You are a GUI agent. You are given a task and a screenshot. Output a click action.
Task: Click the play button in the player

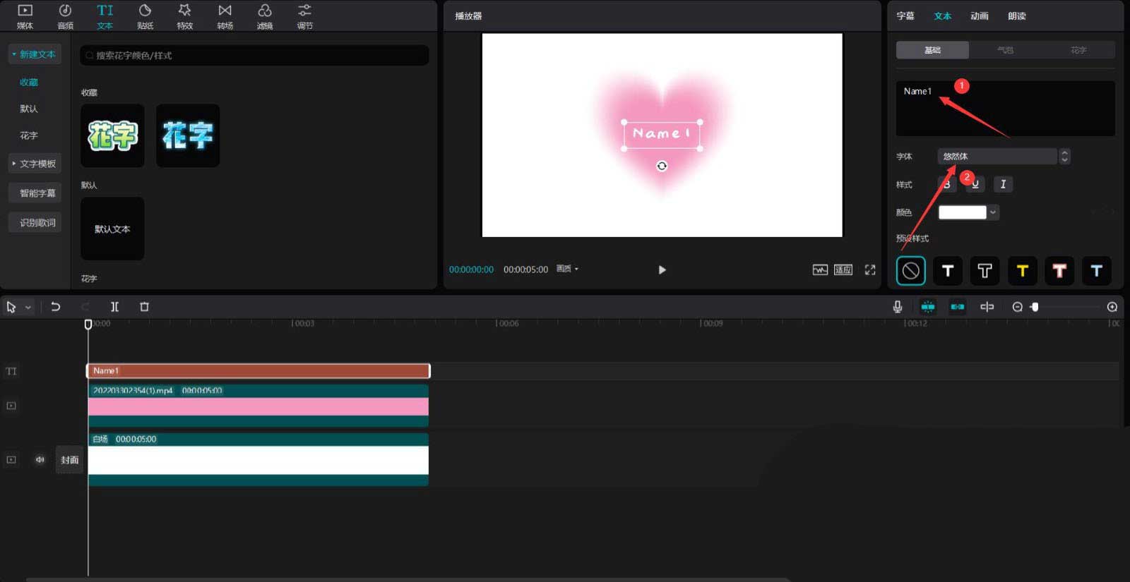click(x=662, y=269)
